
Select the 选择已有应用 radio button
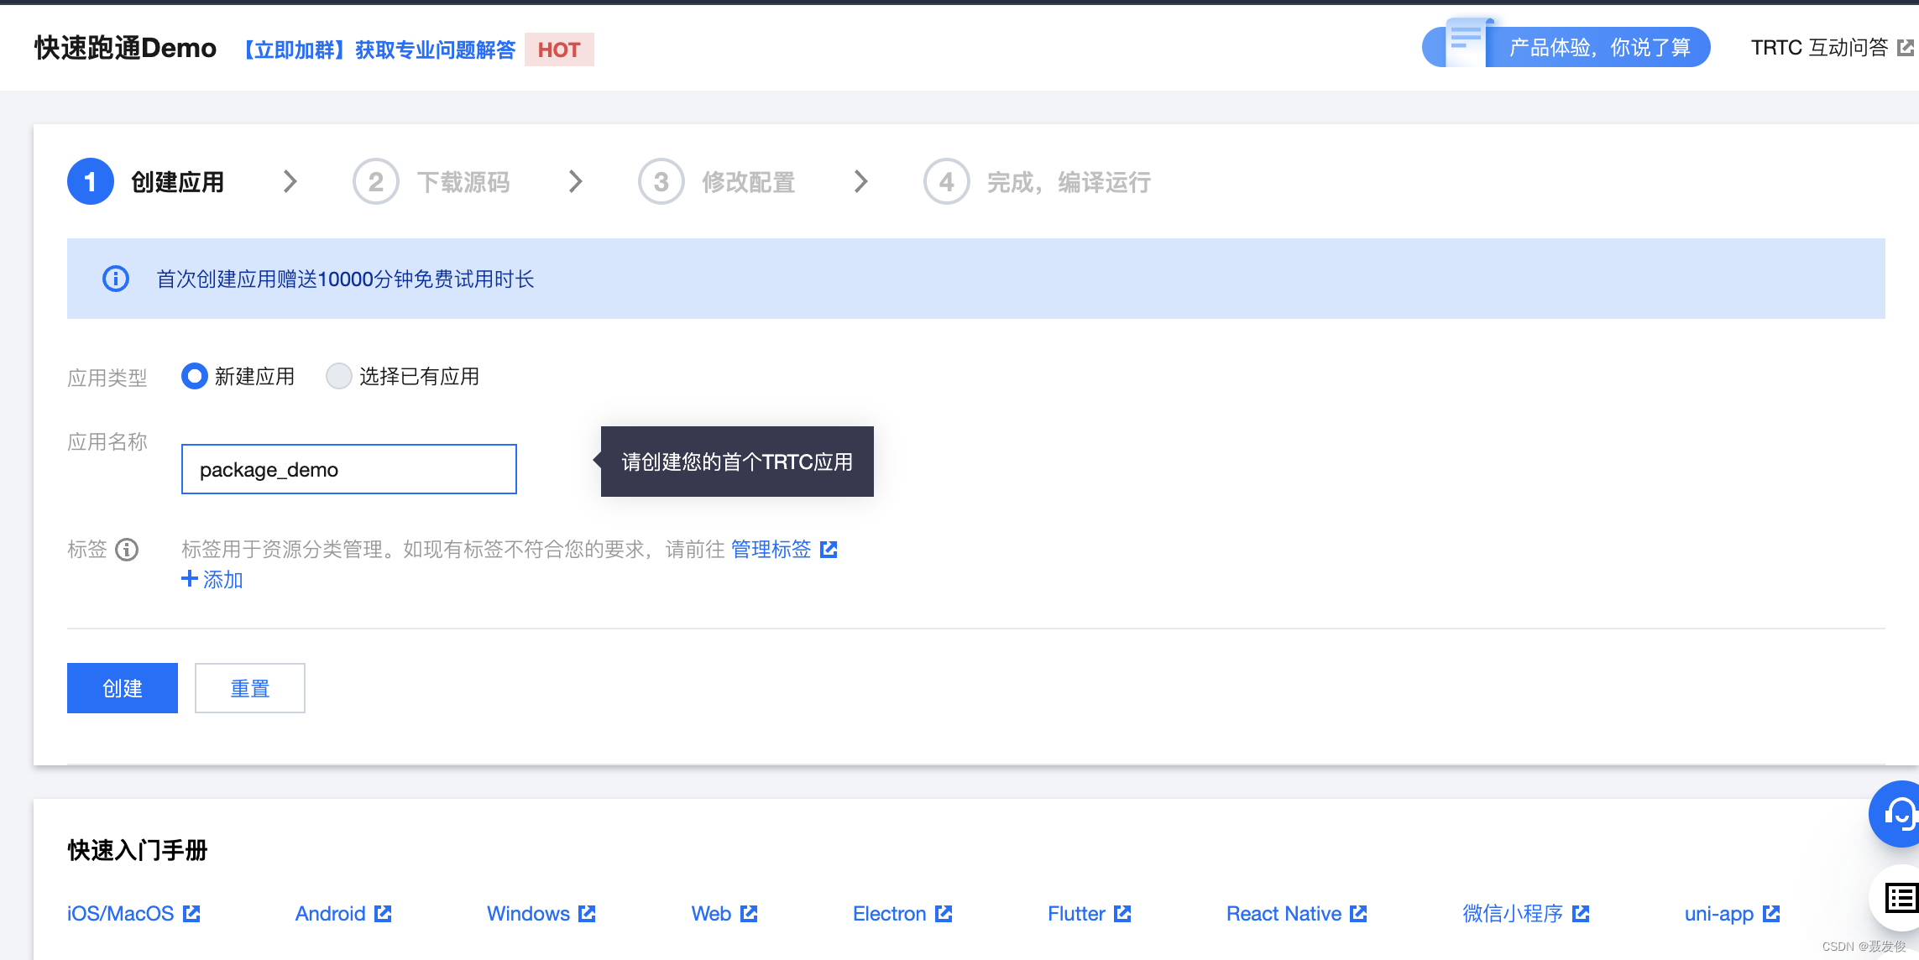339,376
